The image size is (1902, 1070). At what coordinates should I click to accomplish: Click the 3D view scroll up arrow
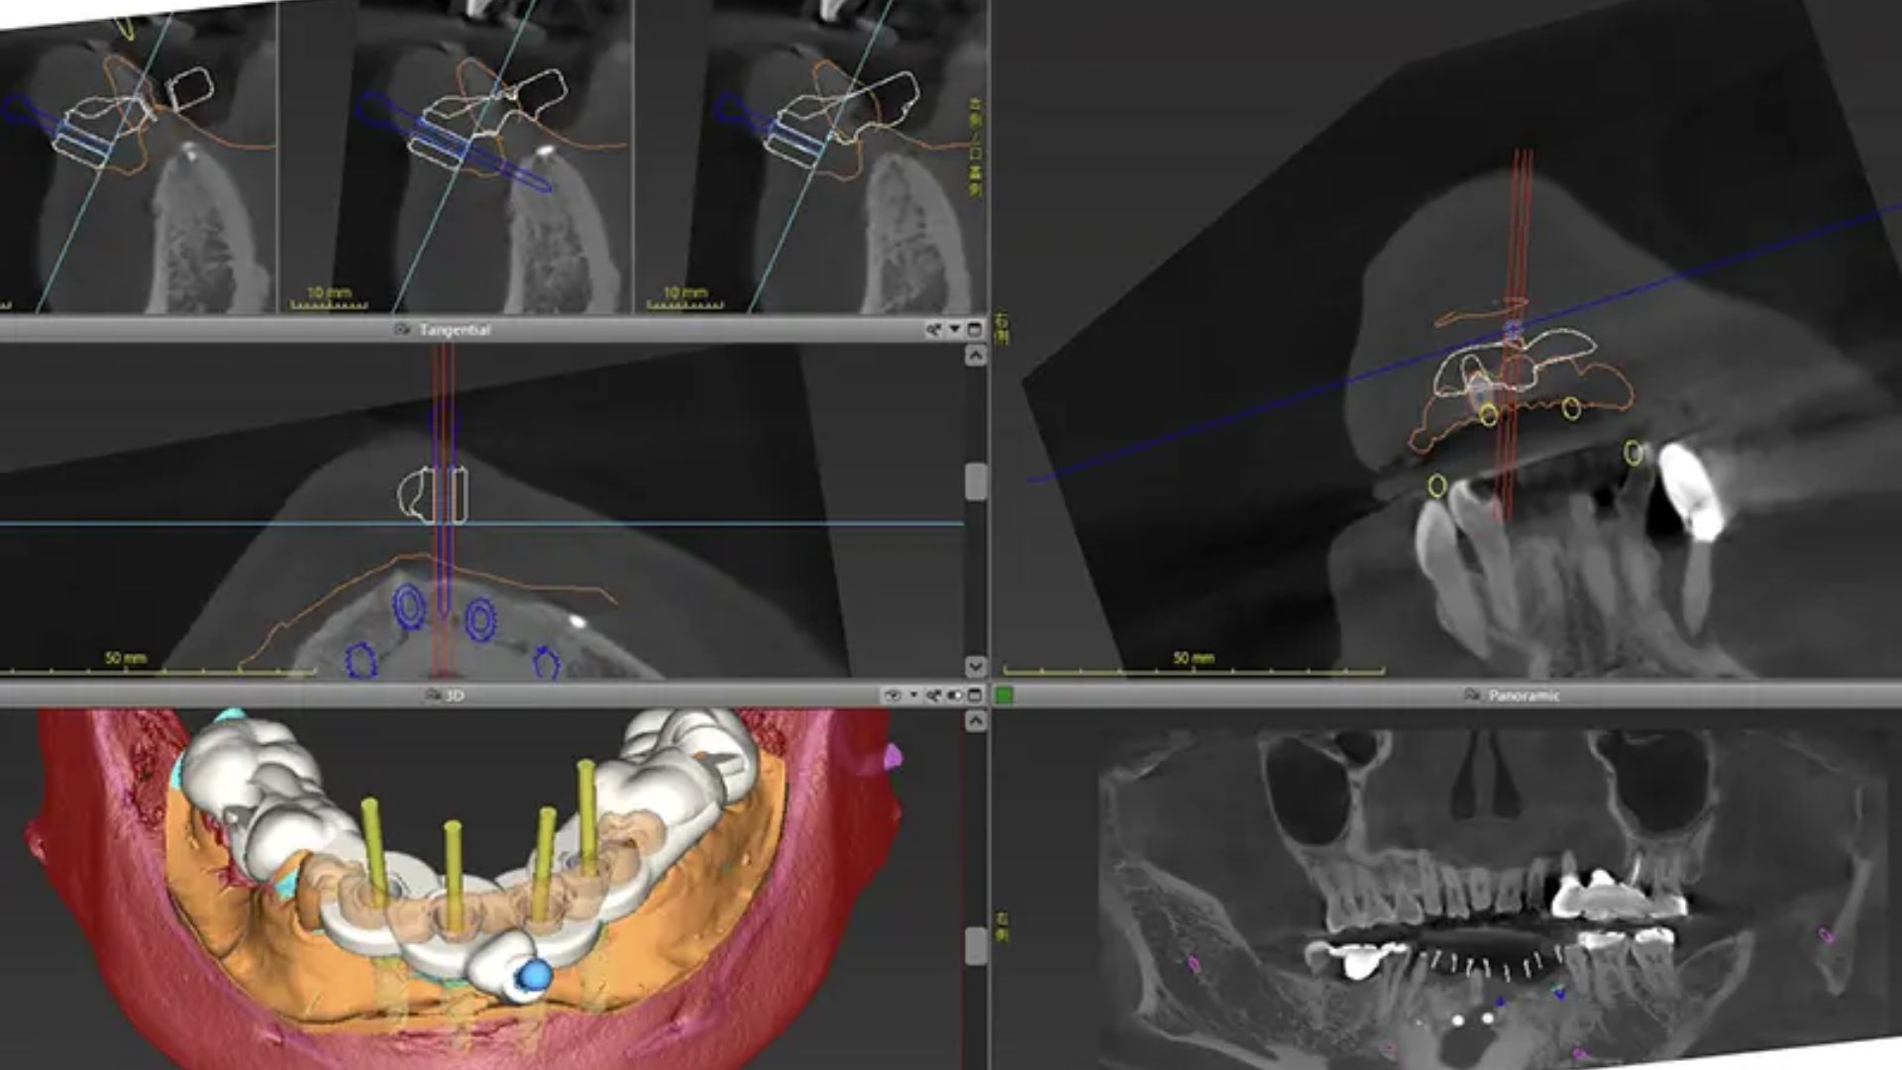(x=976, y=721)
